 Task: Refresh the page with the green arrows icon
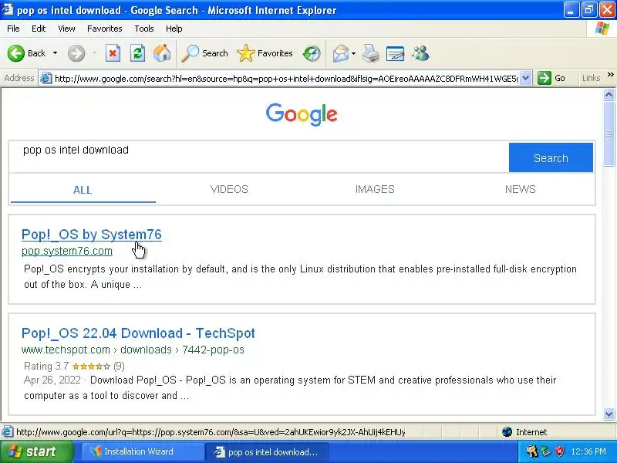pyautogui.click(x=137, y=53)
